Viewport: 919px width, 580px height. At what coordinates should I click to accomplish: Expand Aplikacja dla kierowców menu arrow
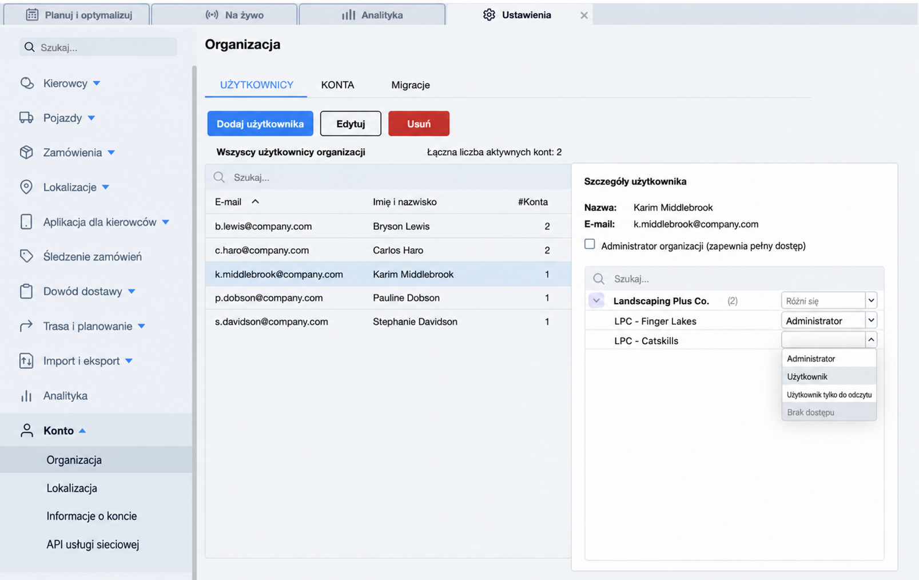(166, 222)
